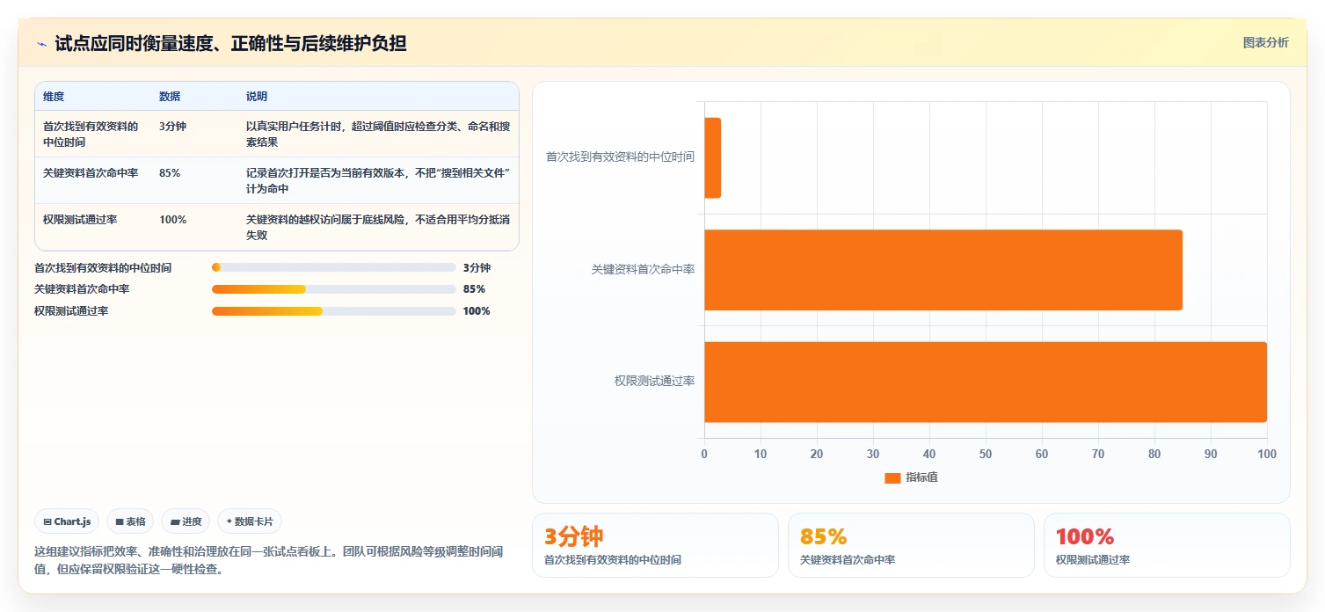The width and height of the screenshot is (1325, 612).
Task: Click the 100% value beside progress bar
Action: tap(477, 311)
